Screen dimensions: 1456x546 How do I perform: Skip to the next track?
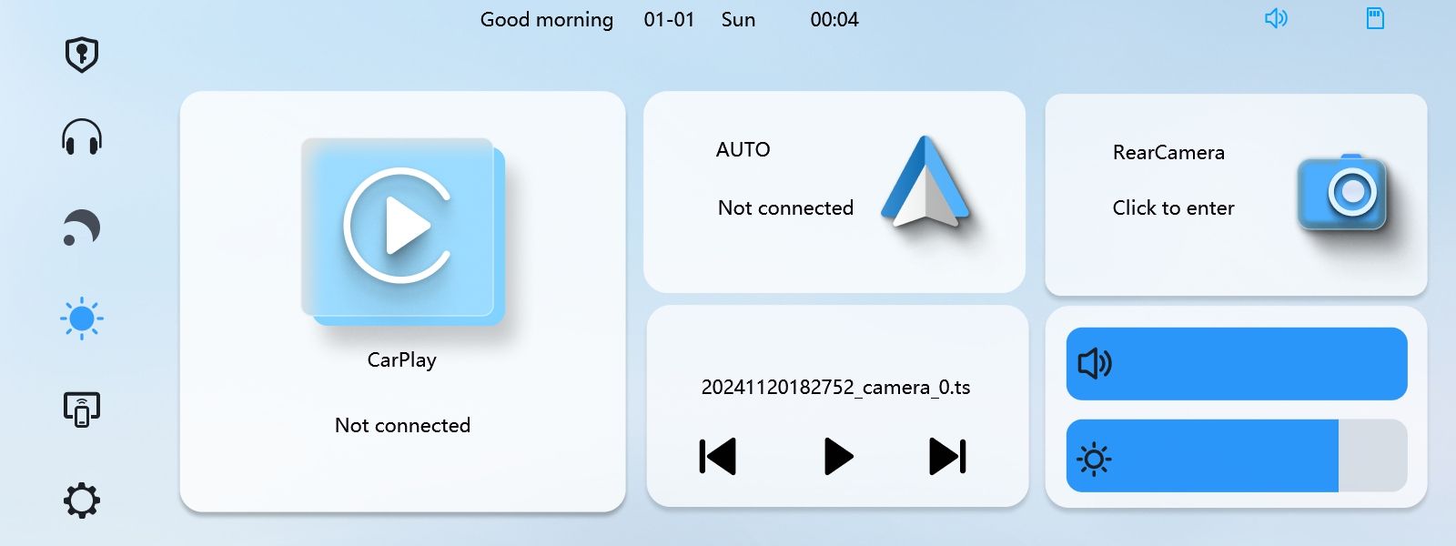(x=947, y=457)
